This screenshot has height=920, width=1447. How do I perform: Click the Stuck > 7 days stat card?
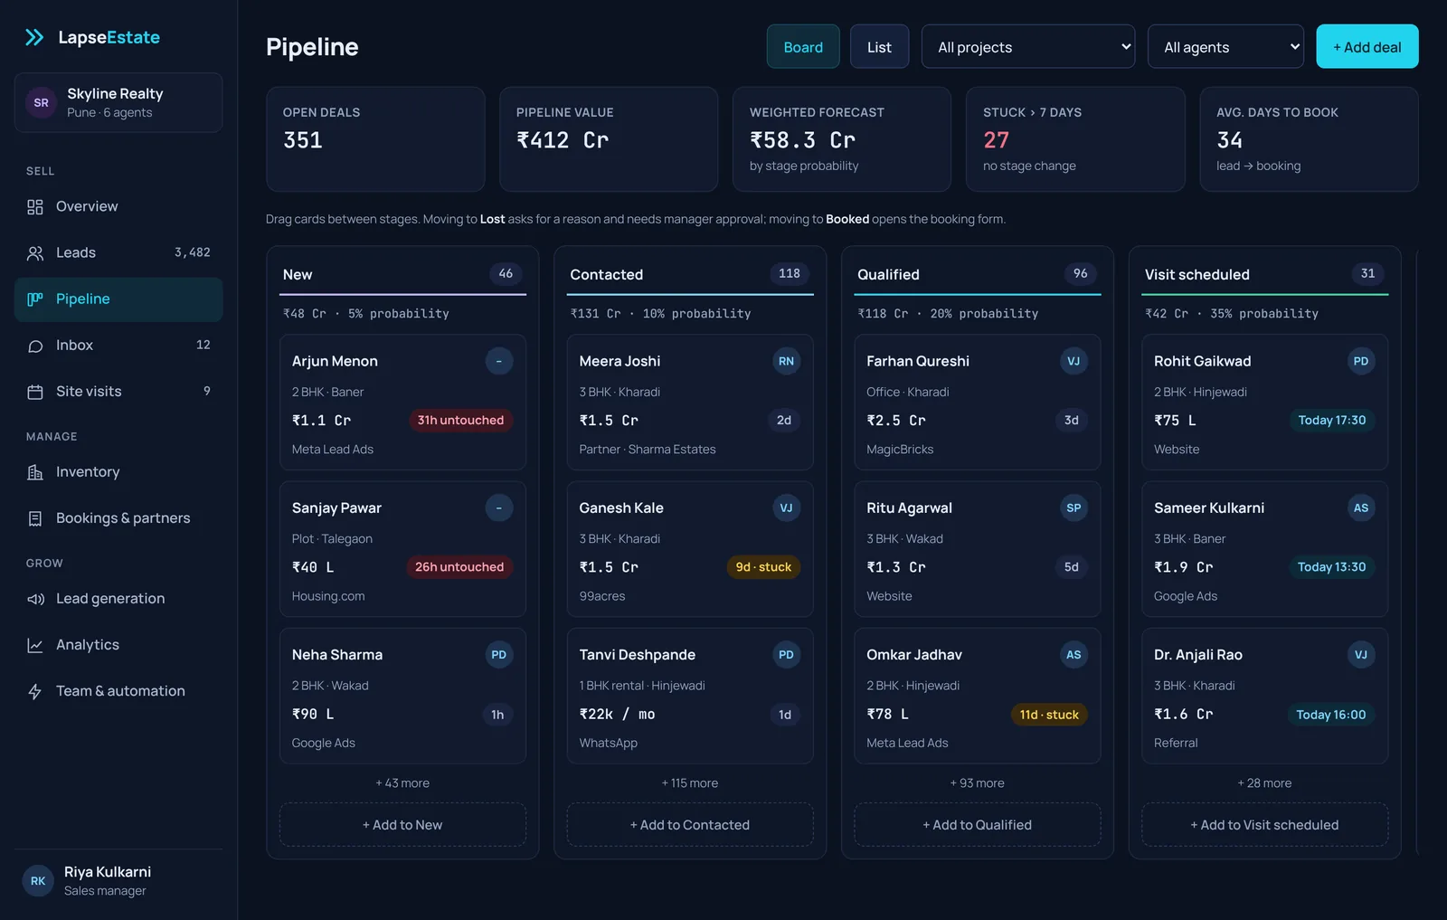(x=1075, y=139)
